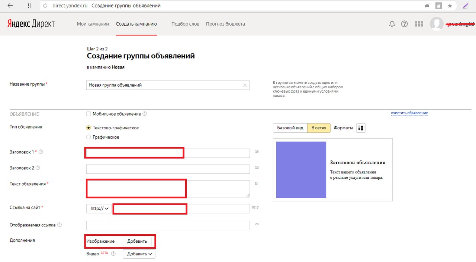Select Текстово-графическое ad type
Image resolution: width=476 pixels, height=262 pixels.
coord(89,128)
